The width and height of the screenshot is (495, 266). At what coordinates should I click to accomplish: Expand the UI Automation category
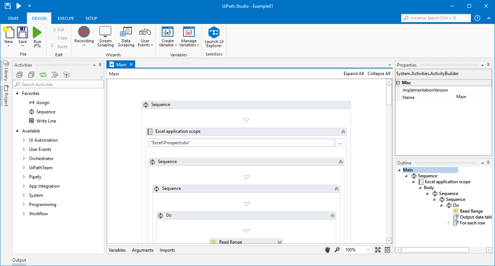point(24,140)
